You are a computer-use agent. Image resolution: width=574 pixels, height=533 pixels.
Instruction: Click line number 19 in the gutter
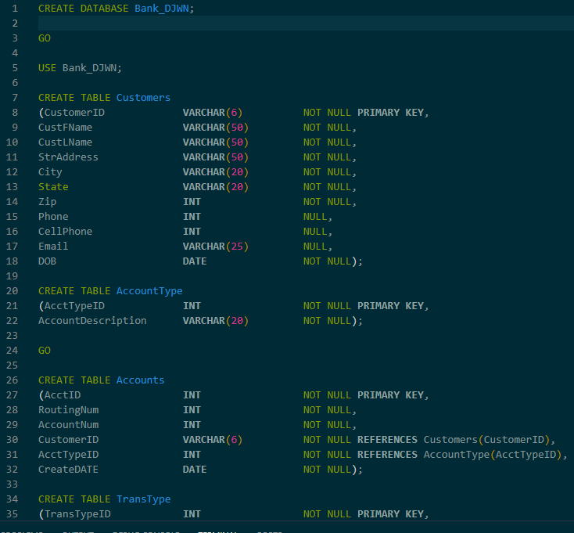(x=12, y=276)
